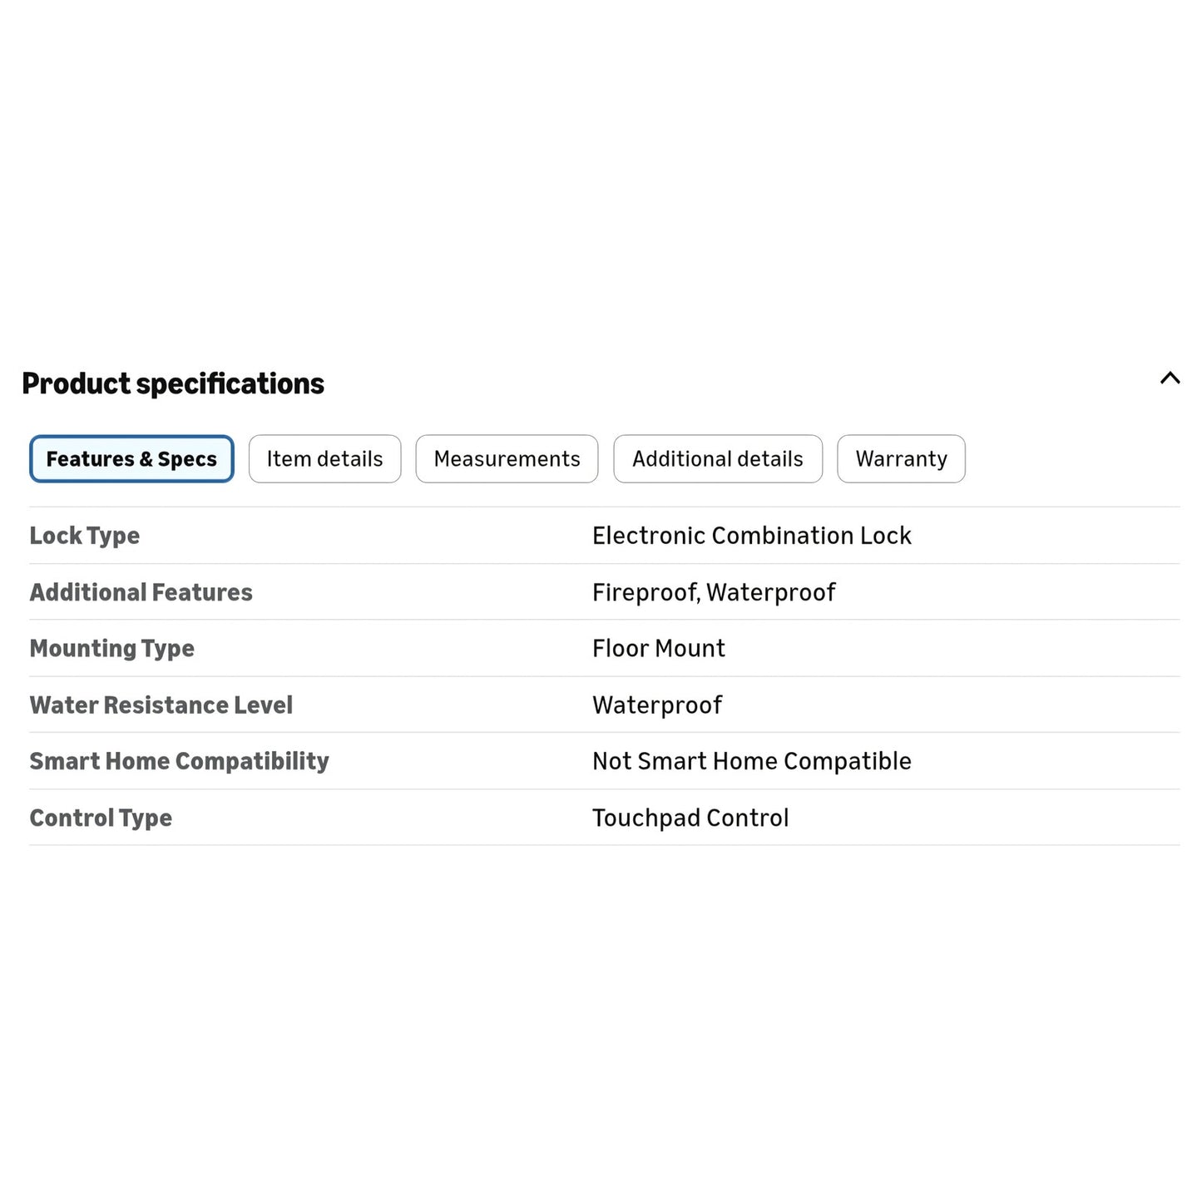Switch to the Measurements tab
1202x1202 pixels.
click(507, 459)
